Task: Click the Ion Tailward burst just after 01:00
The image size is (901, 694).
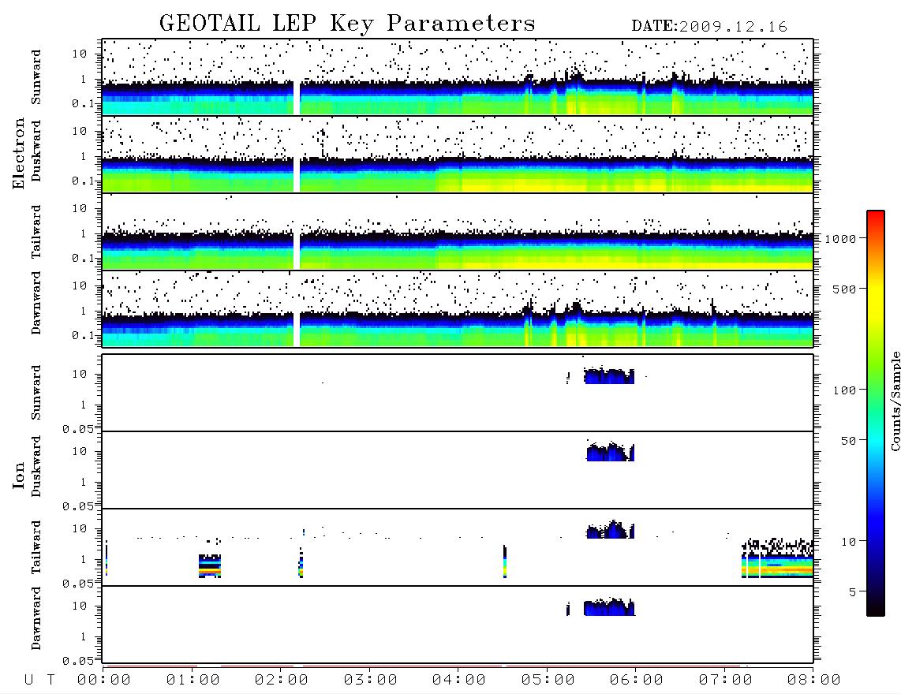Action: pyautogui.click(x=210, y=566)
